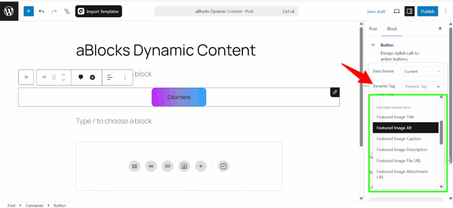
Task: Click the plus icon in the placeholder
Action: click(201, 166)
